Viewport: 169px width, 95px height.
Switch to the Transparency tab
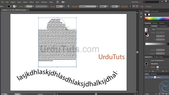pos(163,26)
